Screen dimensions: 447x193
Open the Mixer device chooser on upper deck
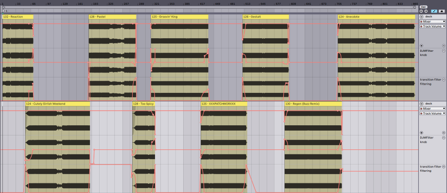point(432,22)
